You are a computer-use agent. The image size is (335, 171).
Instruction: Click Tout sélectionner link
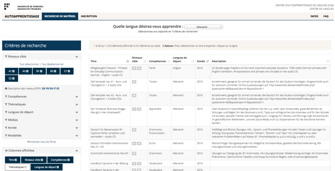tap(29, 64)
